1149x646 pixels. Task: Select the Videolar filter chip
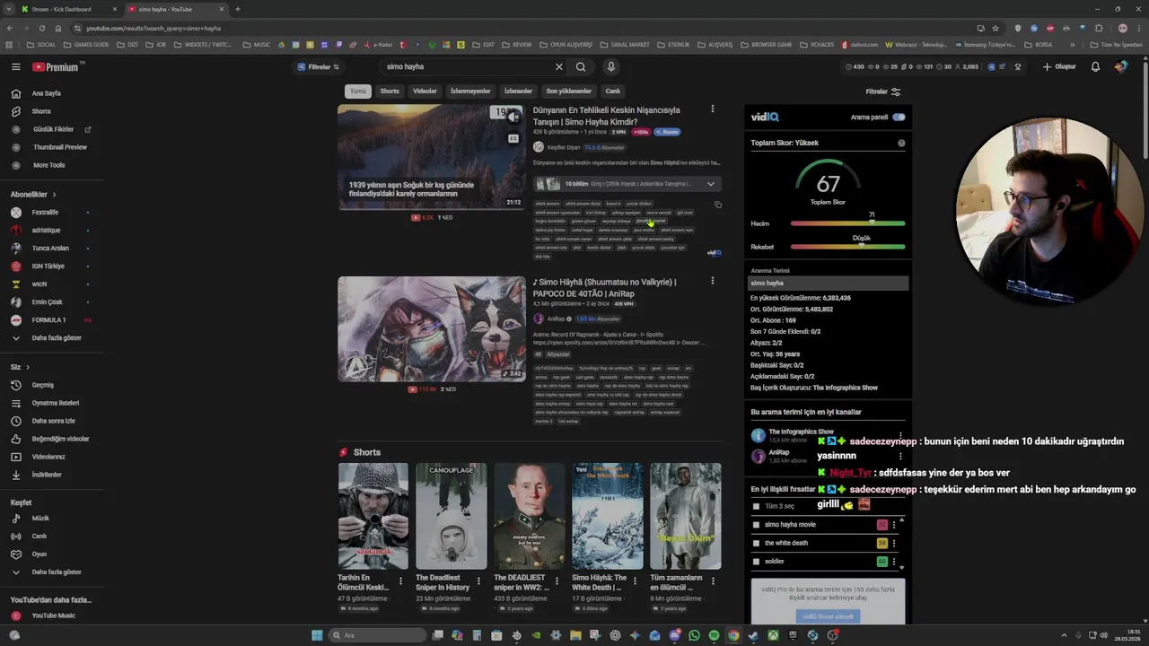[x=425, y=91]
